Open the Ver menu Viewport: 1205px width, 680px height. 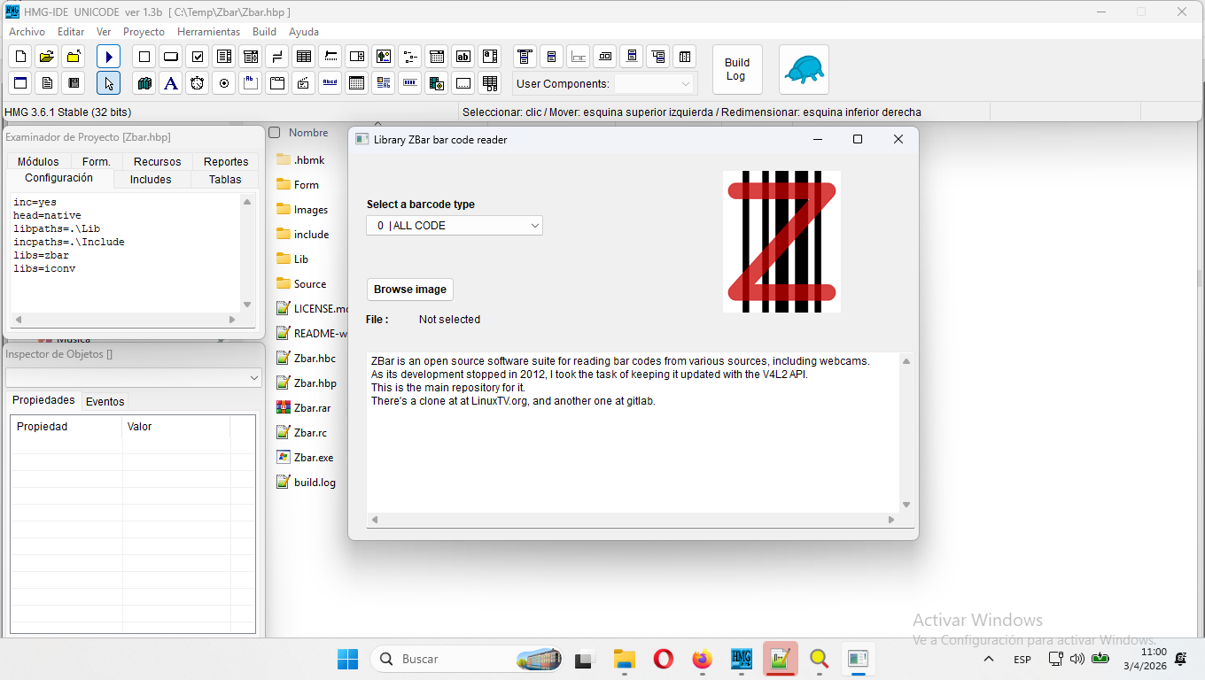[104, 32]
